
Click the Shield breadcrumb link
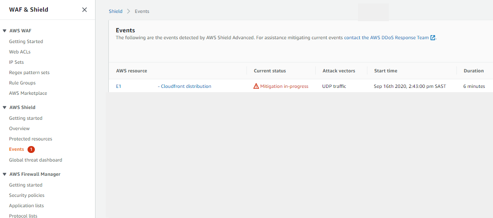[116, 11]
